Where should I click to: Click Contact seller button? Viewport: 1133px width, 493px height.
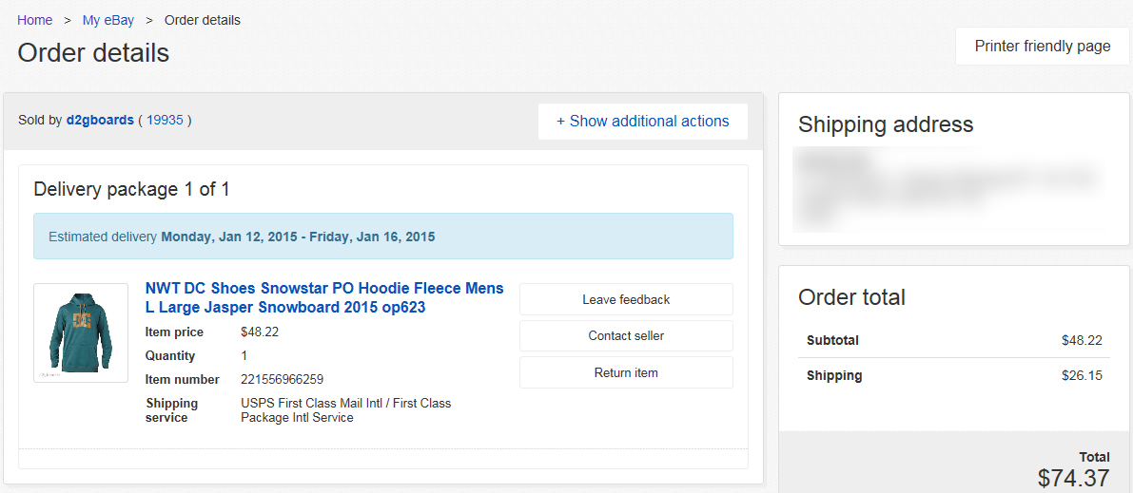click(626, 335)
